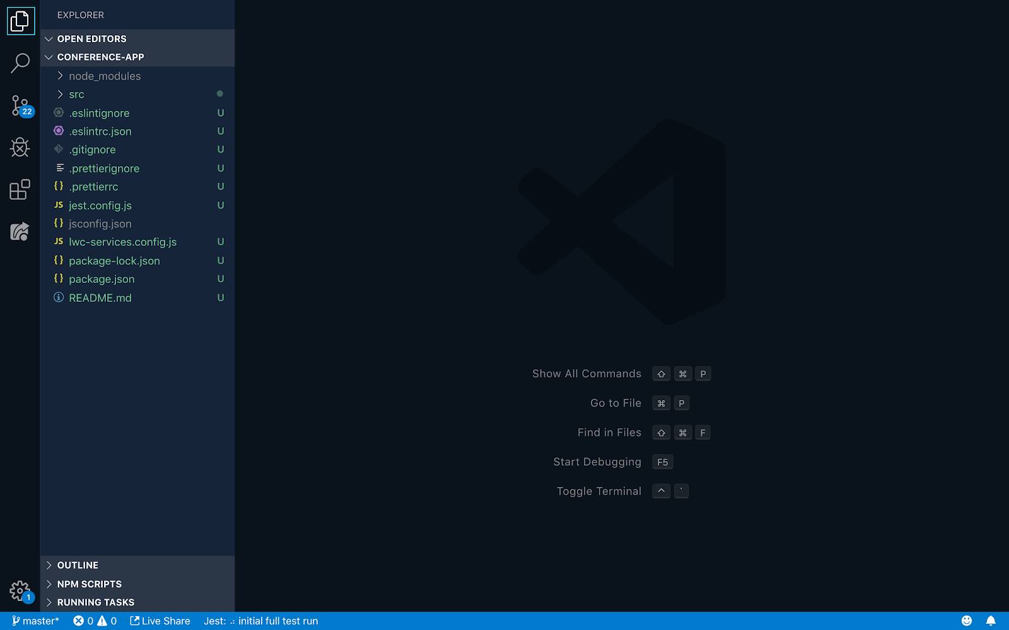Click the feedback smiley in status bar
Screen dimensions: 1009x630
click(967, 621)
